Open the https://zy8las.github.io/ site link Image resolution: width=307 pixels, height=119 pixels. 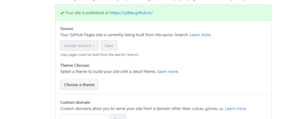[131, 13]
